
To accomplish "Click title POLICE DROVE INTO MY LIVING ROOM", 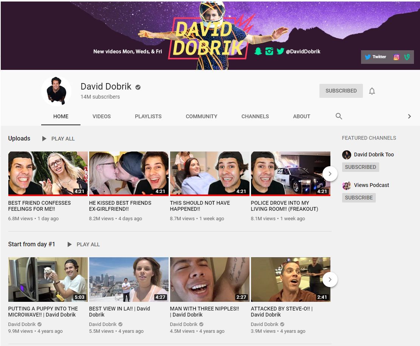I will 284,206.
